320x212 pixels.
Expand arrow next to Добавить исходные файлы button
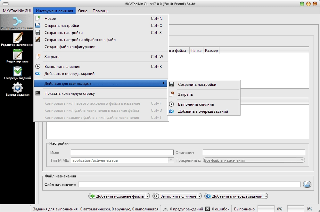(x=148, y=196)
